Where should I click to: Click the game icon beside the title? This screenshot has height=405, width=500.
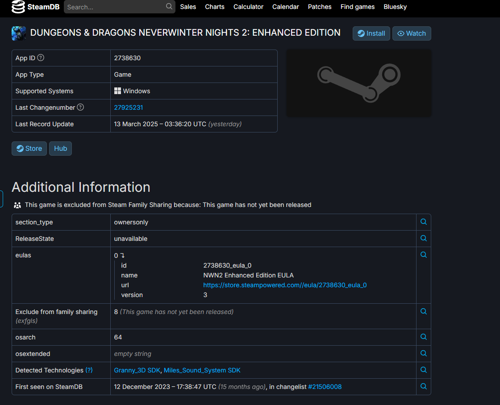click(19, 33)
